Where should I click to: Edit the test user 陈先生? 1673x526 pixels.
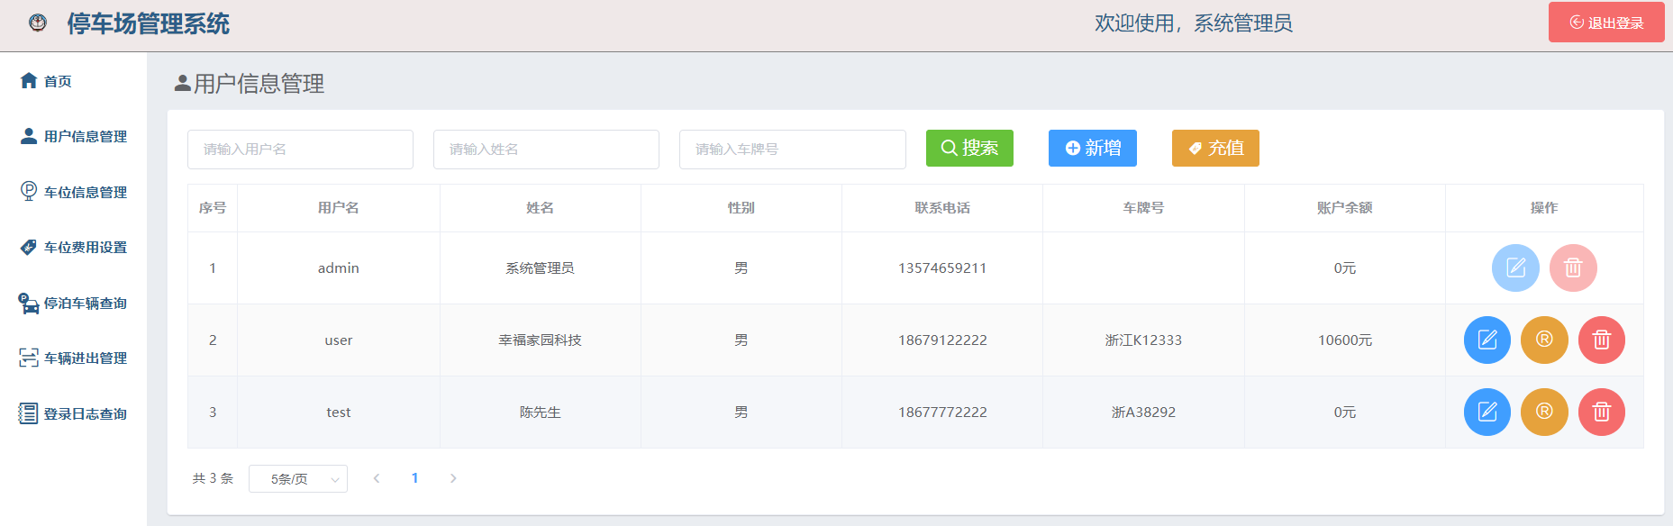pyautogui.click(x=1487, y=412)
